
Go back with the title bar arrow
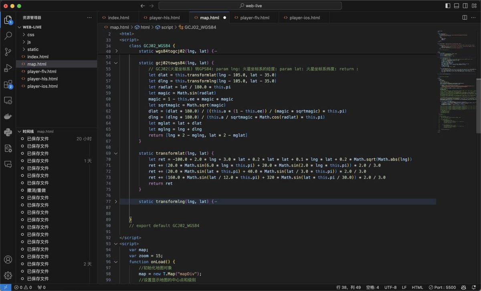(143, 6)
